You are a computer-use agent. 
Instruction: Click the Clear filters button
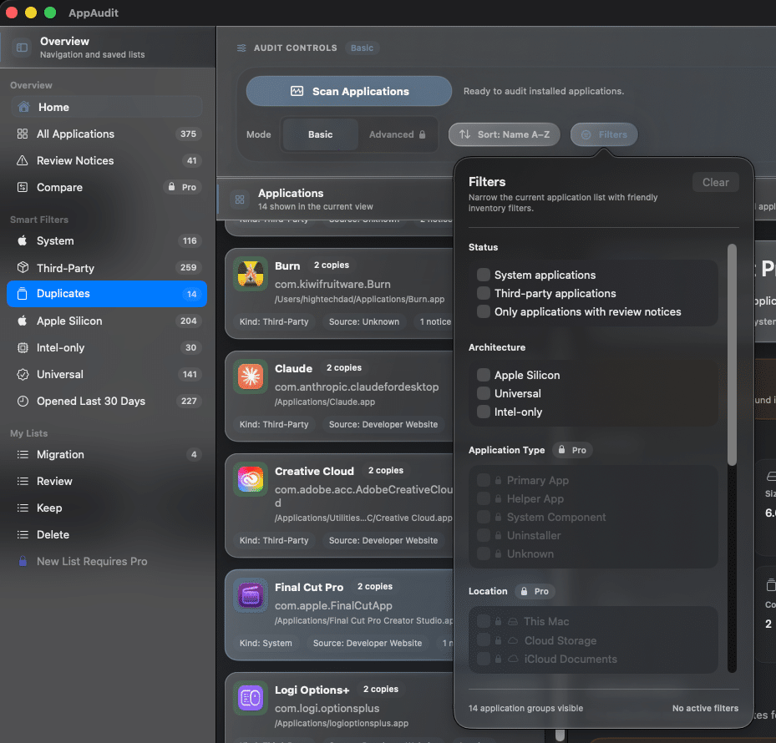715,182
